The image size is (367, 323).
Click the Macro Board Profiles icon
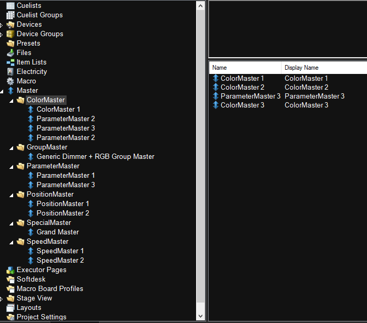click(x=10, y=289)
